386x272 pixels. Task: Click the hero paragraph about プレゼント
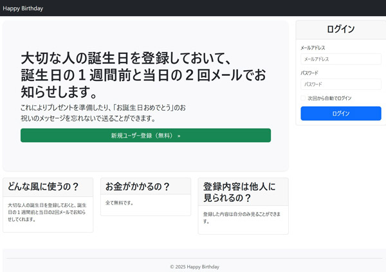point(103,113)
